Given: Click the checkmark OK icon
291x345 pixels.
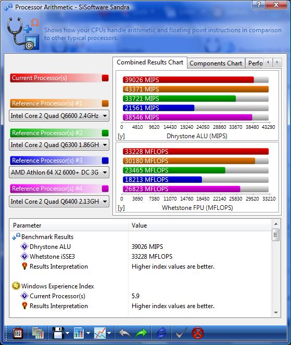Looking at the screenshot, I should tap(181, 333).
